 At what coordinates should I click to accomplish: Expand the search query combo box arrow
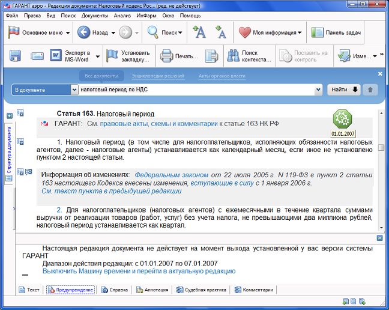click(319, 90)
